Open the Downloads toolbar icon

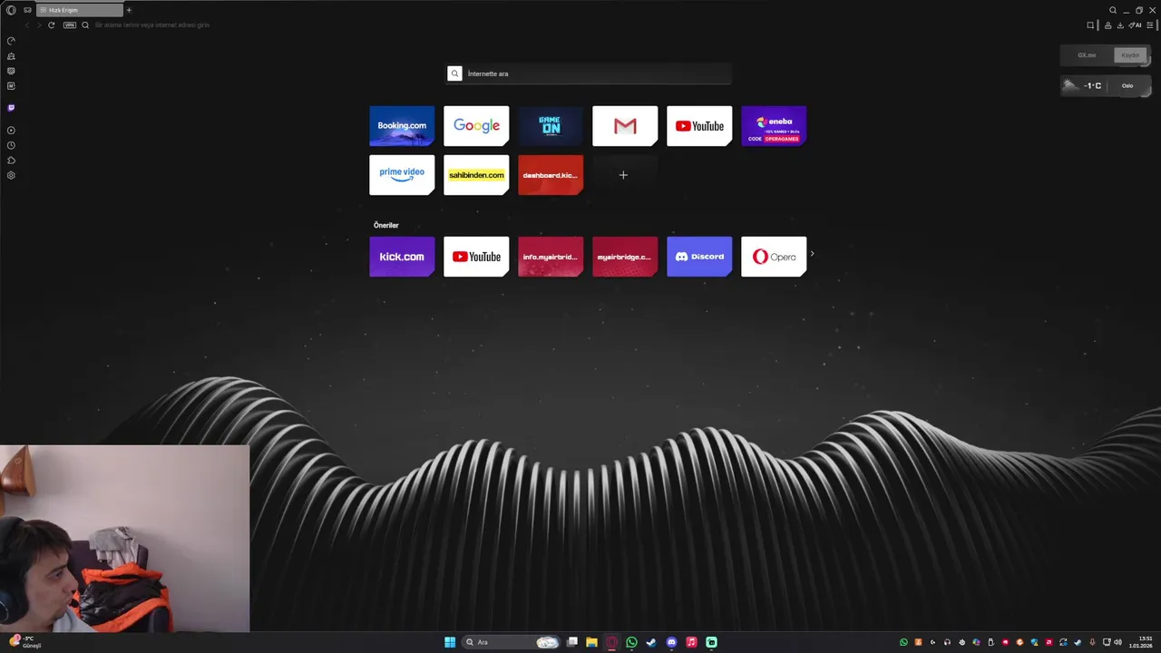[x=1120, y=24]
